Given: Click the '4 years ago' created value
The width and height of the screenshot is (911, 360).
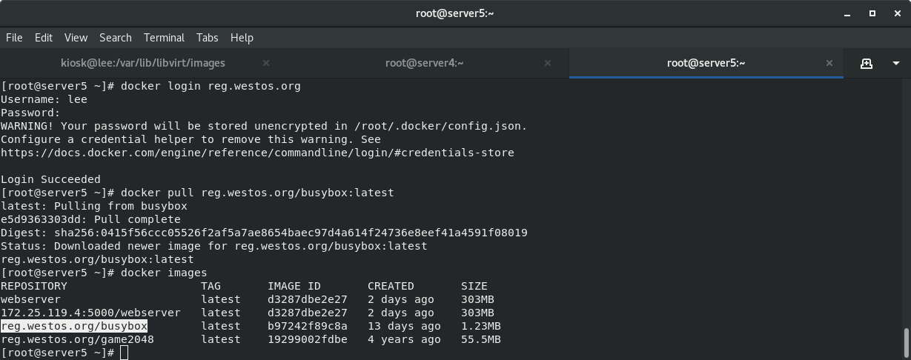Looking at the screenshot, I should click(x=404, y=339).
